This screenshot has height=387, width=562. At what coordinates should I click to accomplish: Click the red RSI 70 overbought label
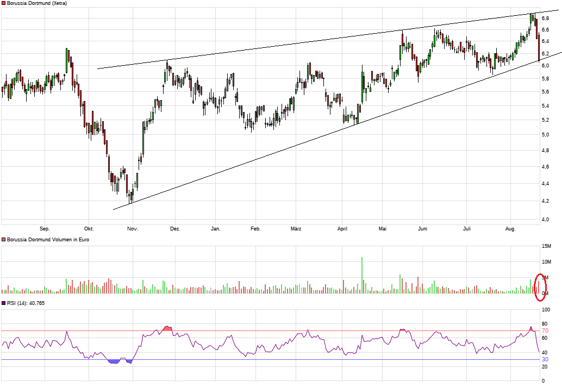tap(545, 330)
